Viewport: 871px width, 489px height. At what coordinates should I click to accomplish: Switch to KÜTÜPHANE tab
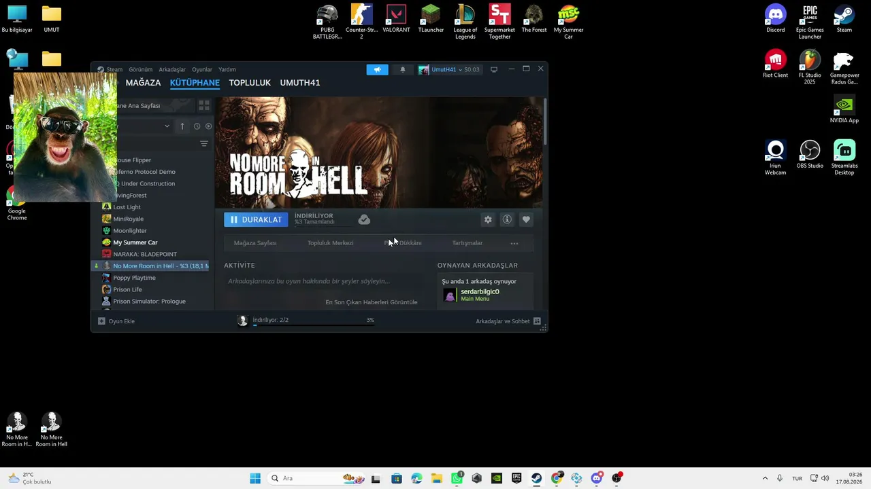pyautogui.click(x=195, y=83)
